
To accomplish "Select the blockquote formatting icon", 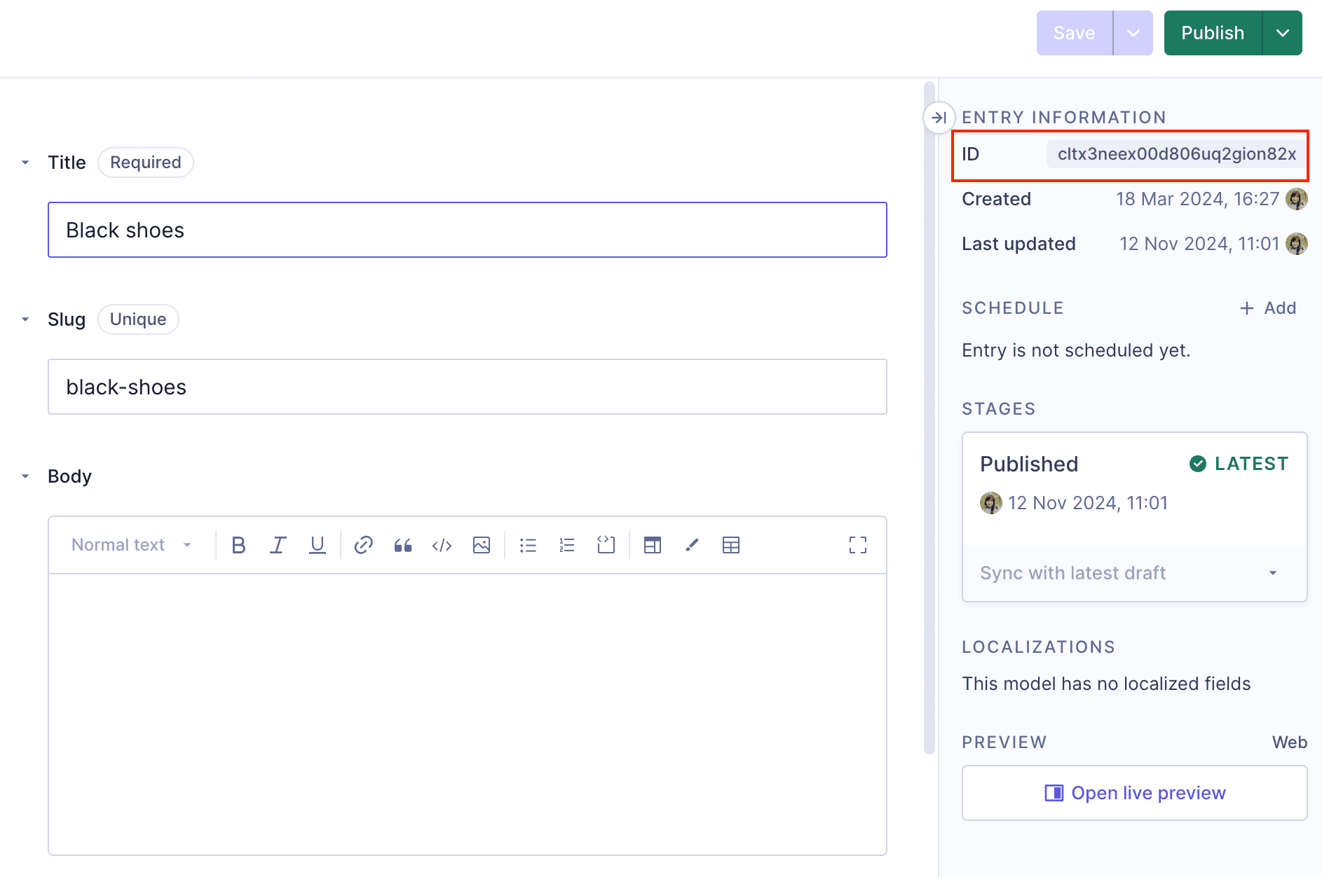I will tap(403, 544).
